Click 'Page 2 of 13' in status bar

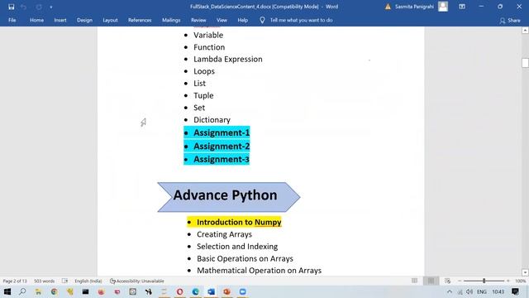(x=15, y=281)
